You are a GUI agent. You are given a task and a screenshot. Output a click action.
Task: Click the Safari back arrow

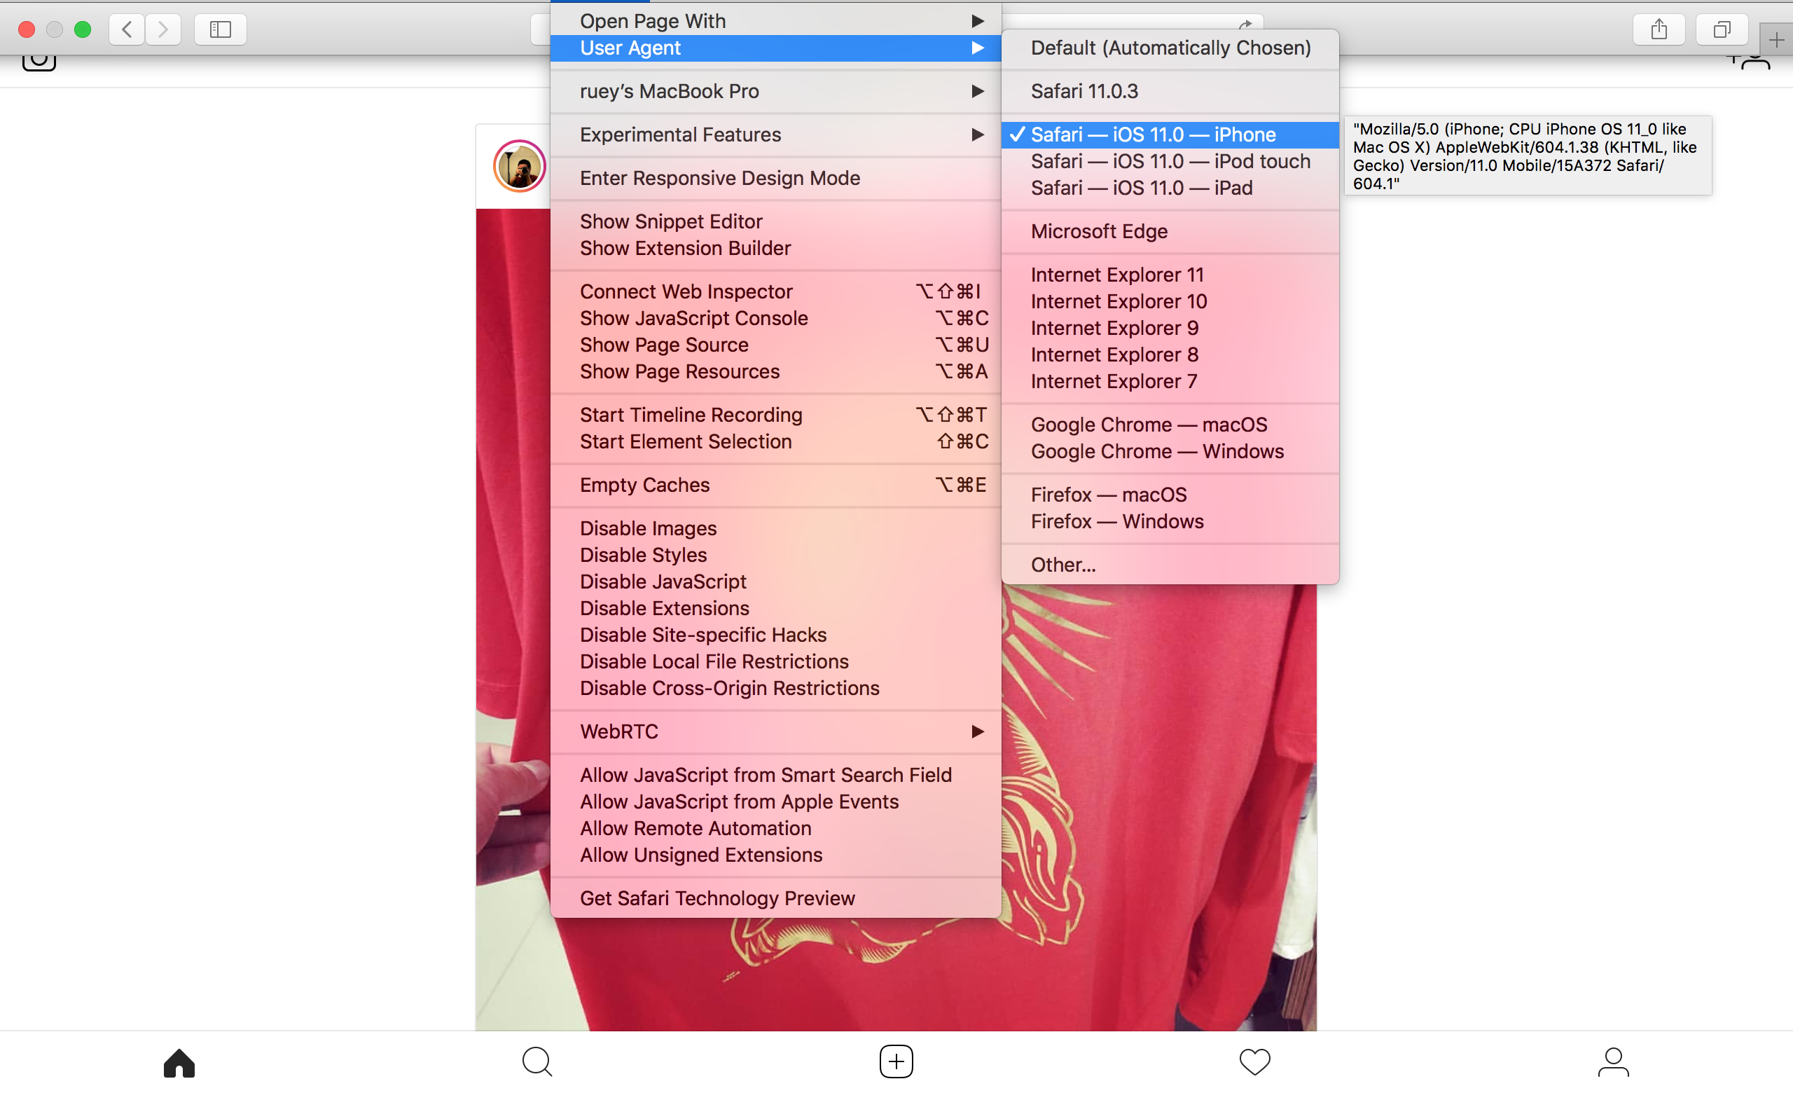[127, 29]
